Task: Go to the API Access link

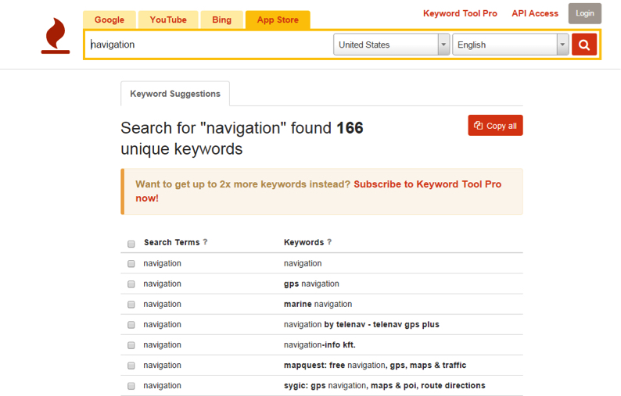Action: coord(535,13)
